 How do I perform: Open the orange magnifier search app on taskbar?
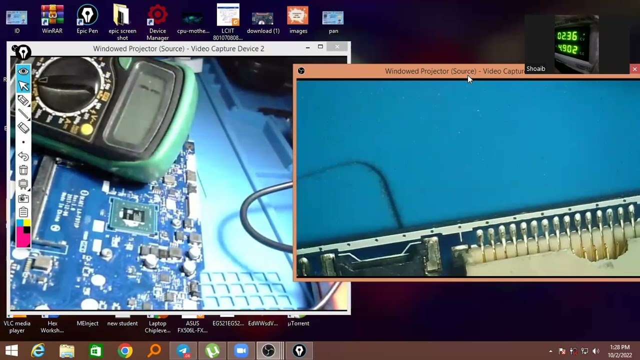coord(154,351)
